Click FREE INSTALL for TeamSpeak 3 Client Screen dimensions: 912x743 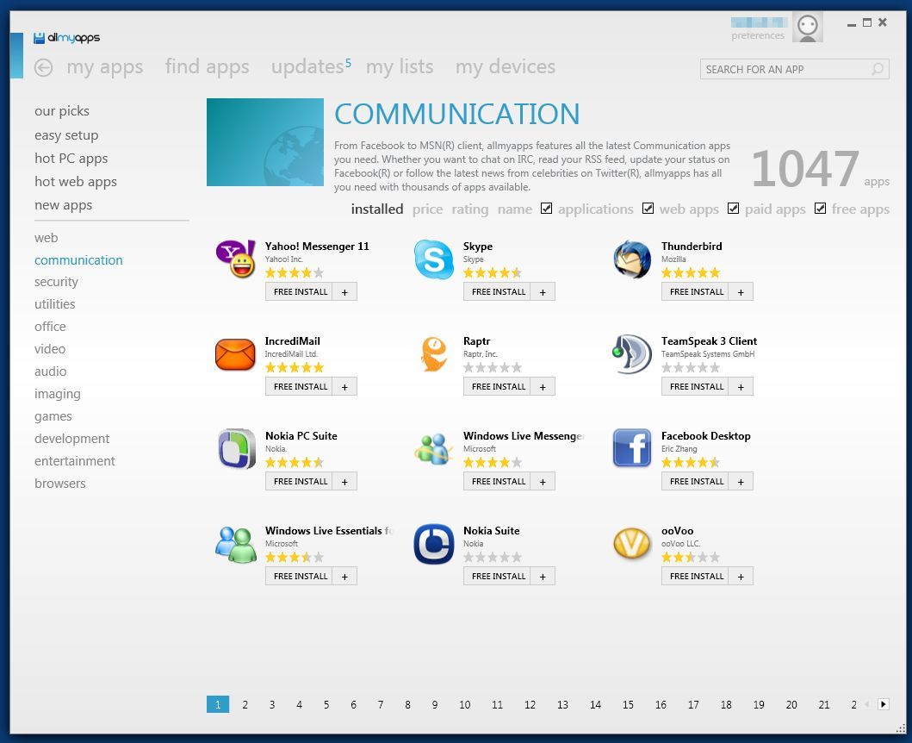click(x=695, y=387)
